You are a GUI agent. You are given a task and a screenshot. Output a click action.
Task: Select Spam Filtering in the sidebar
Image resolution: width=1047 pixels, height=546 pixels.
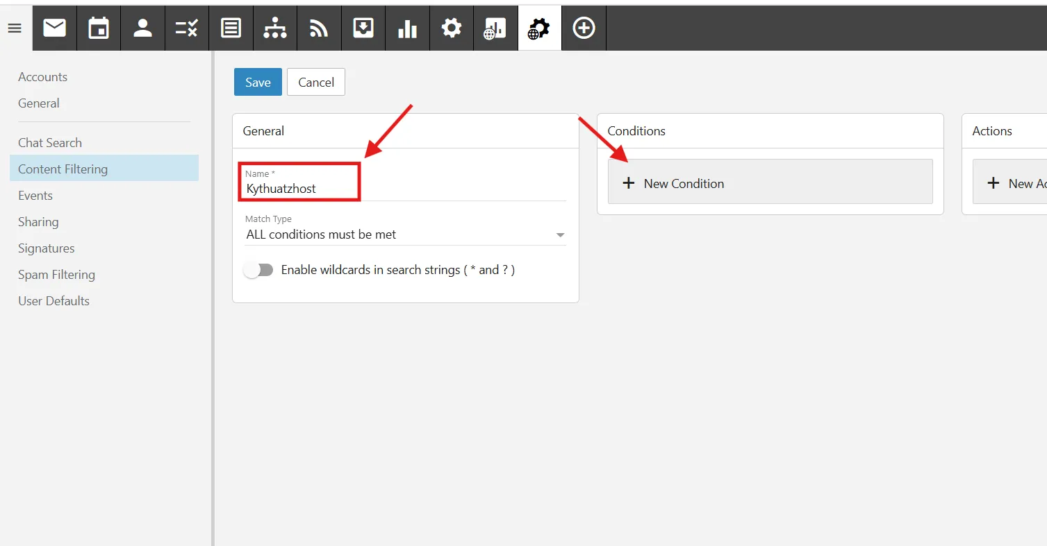coord(56,275)
